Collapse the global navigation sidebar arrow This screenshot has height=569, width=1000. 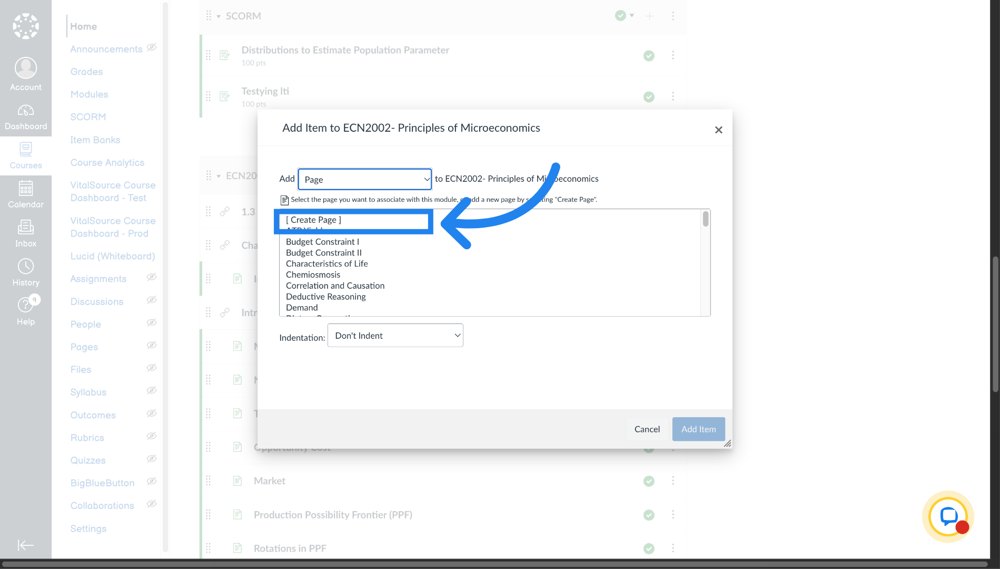(x=26, y=545)
